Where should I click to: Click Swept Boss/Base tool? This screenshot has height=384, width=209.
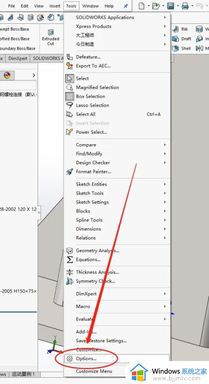tap(15, 29)
